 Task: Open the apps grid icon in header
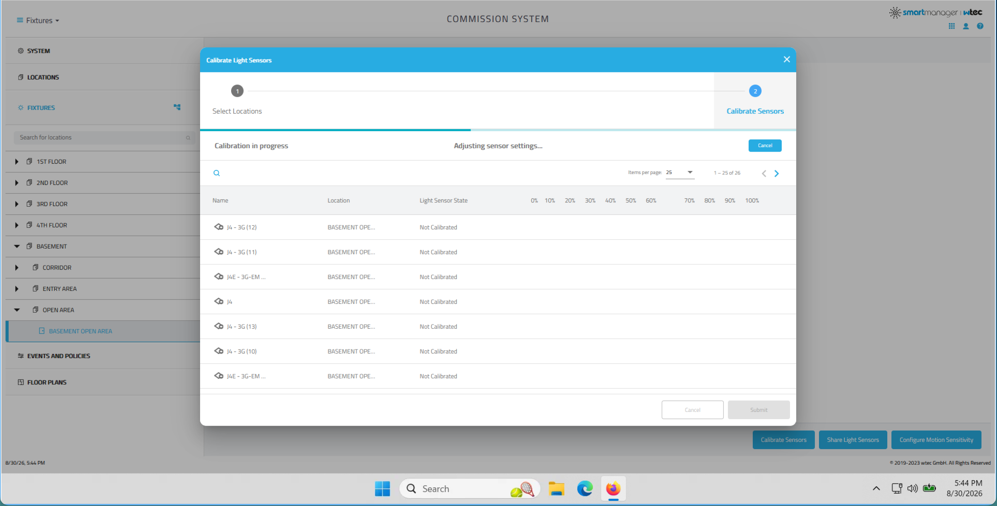click(x=951, y=26)
